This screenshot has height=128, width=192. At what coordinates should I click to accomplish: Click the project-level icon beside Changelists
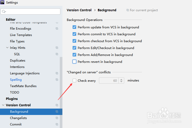(x=57, y=118)
